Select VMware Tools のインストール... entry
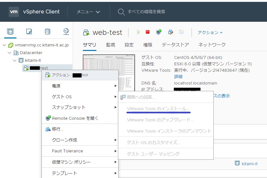This screenshot has height=178, width=267. (x=166, y=109)
